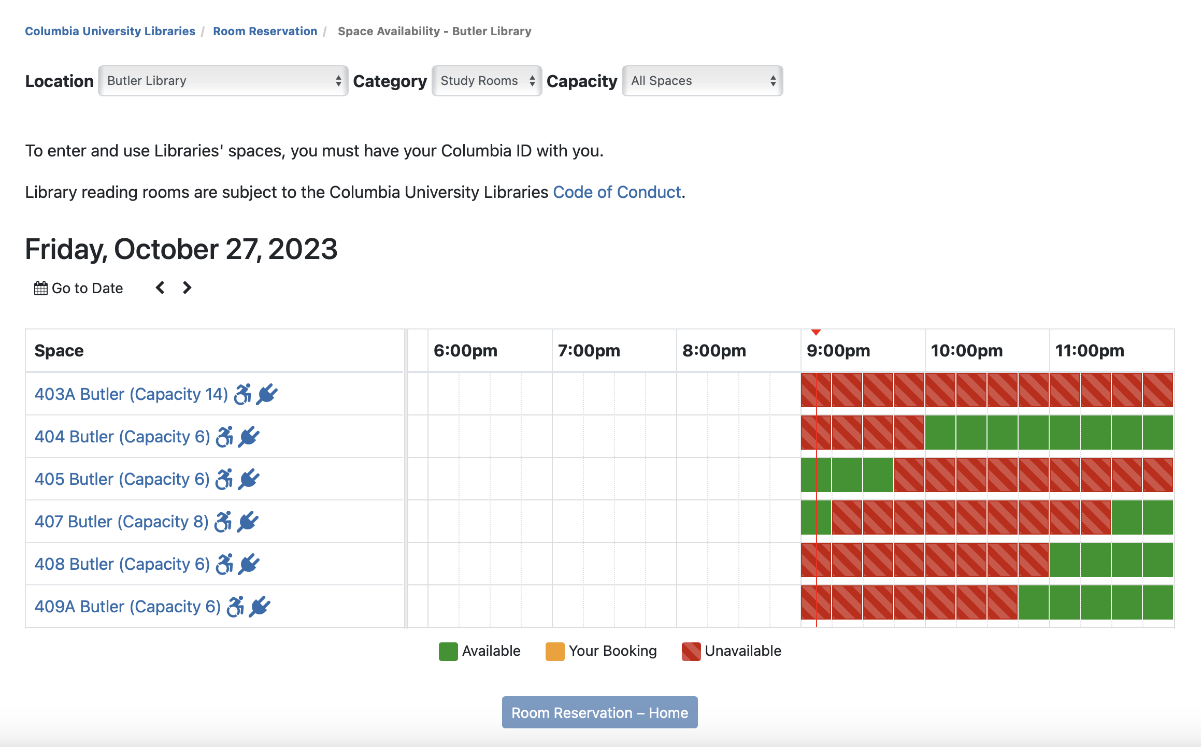
Task: Open the Location dropdown showing Butler Library
Action: click(x=223, y=81)
